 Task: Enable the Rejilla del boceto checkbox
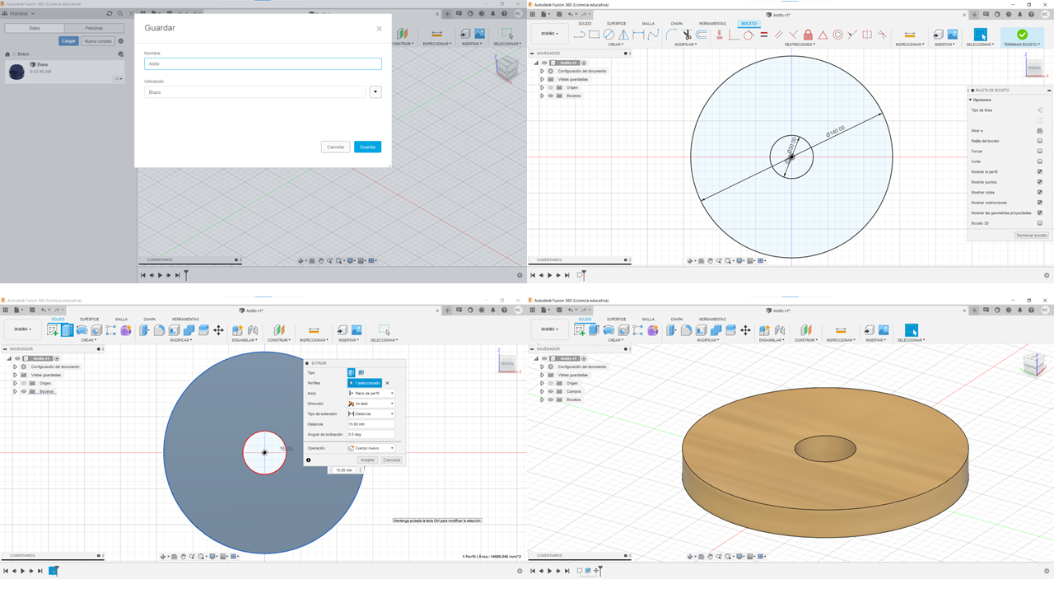[x=1040, y=141]
